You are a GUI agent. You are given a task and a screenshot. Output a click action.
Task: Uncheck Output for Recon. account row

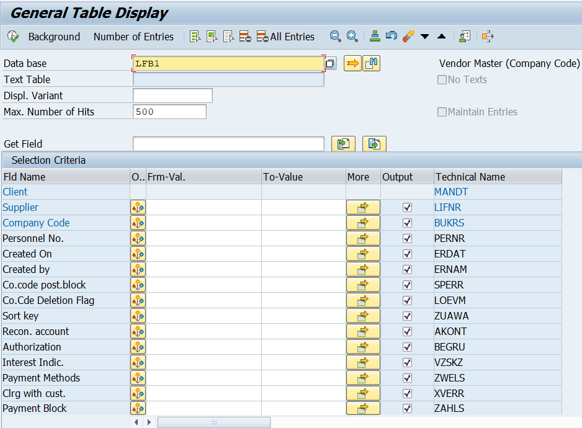[x=407, y=331]
